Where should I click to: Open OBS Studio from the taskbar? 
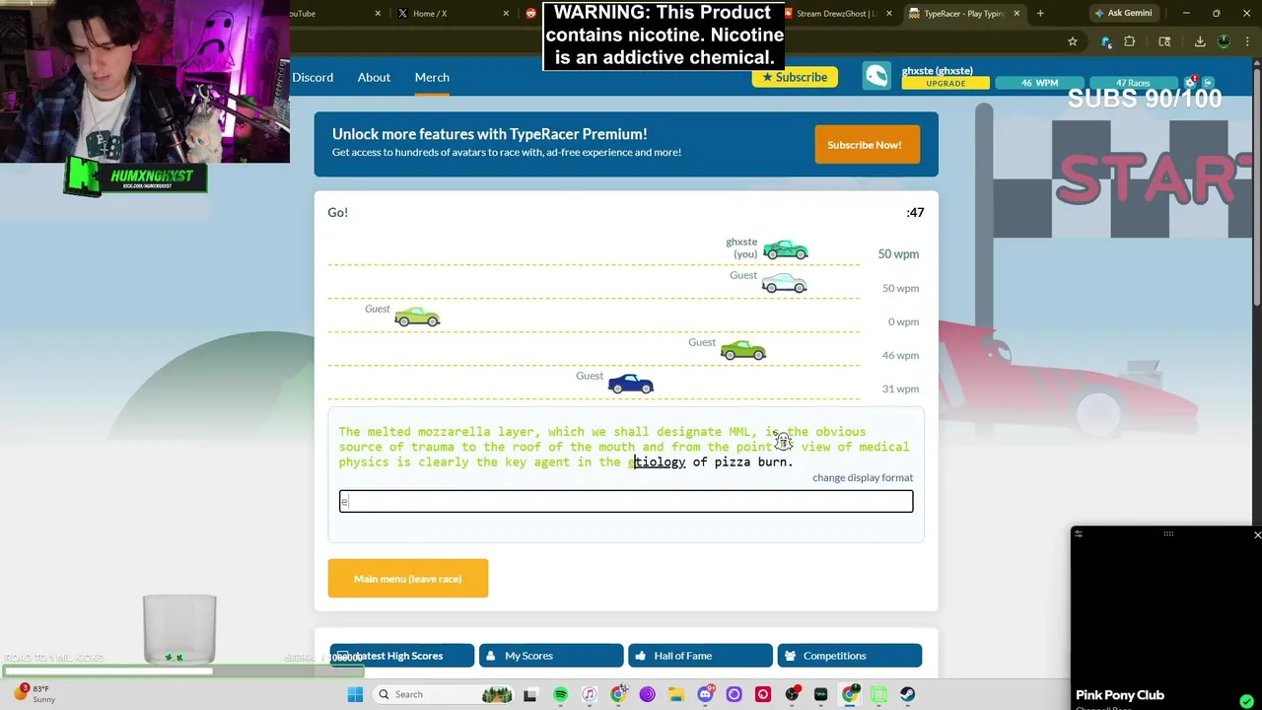tap(792, 694)
